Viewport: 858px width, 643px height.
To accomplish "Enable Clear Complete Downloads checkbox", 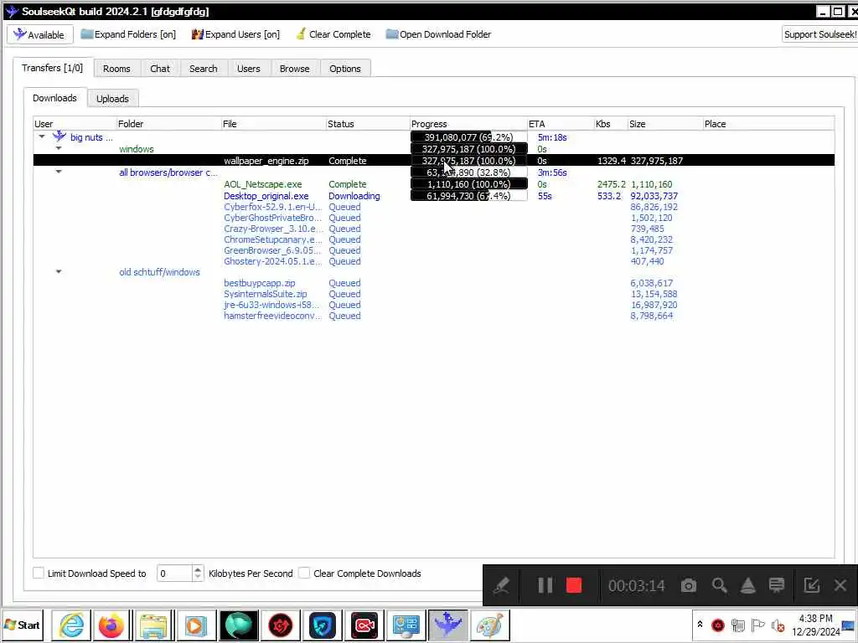I will 304,573.
